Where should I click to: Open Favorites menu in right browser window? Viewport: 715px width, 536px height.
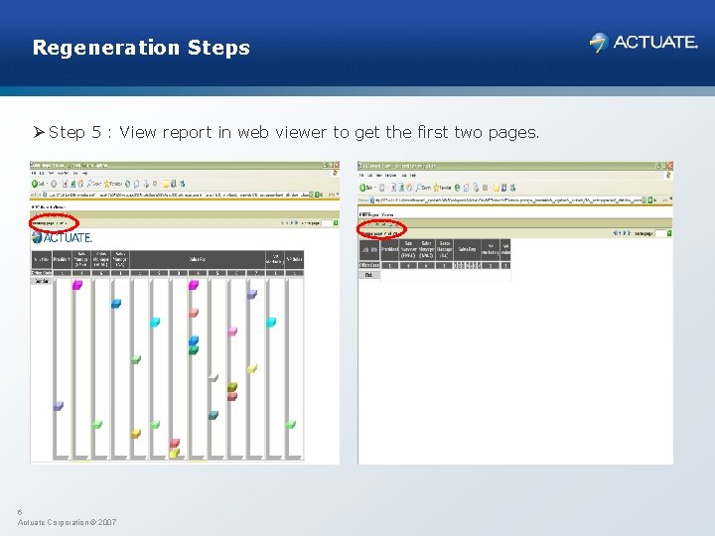[391, 175]
